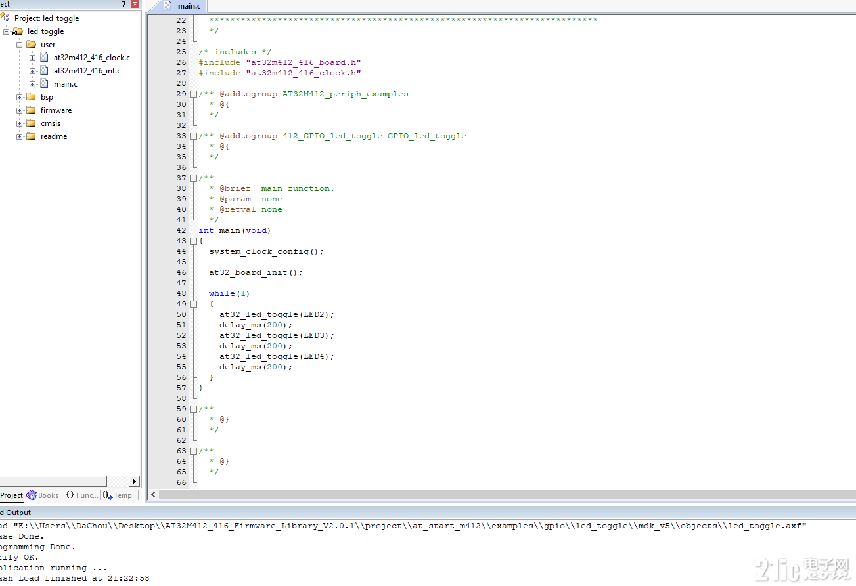Click the 'int main(void)' line

pyautogui.click(x=235, y=230)
